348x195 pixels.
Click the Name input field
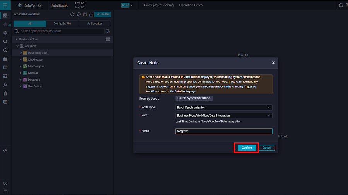click(224, 131)
